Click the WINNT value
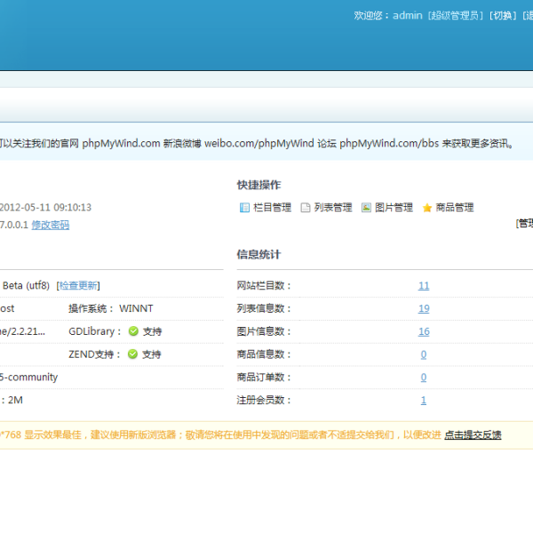The width and height of the screenshot is (533, 533). point(136,308)
